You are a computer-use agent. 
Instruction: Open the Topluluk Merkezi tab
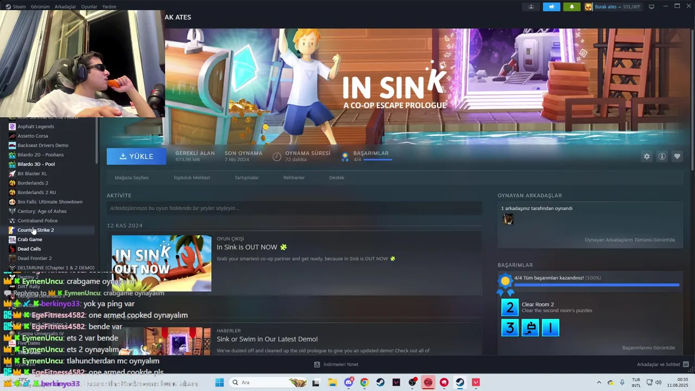click(192, 178)
